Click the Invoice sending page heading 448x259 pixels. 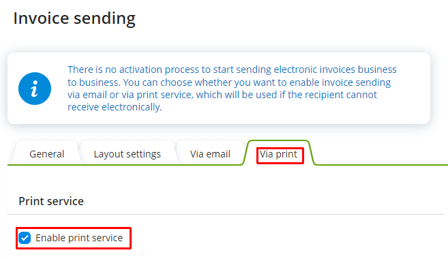74,18
